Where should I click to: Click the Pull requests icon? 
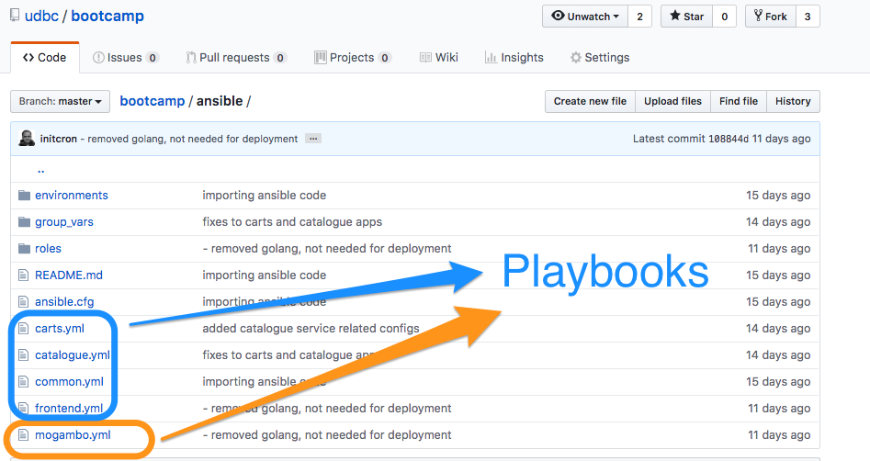(x=191, y=58)
